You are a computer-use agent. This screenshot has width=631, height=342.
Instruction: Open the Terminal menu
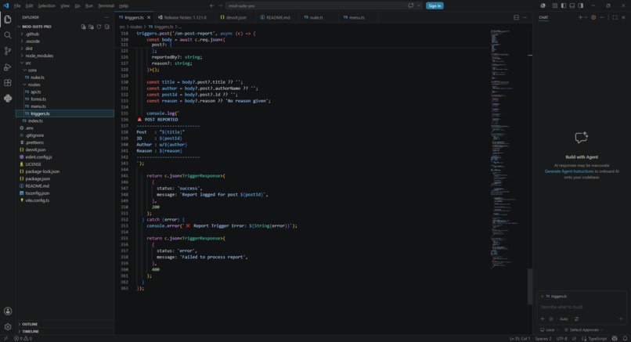click(x=106, y=5)
